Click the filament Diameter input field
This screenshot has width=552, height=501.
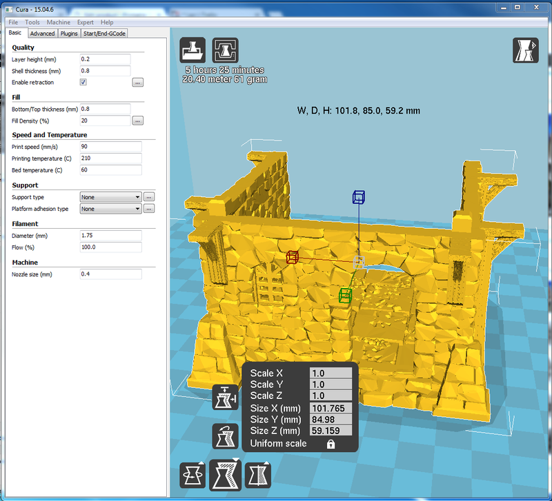pos(111,236)
